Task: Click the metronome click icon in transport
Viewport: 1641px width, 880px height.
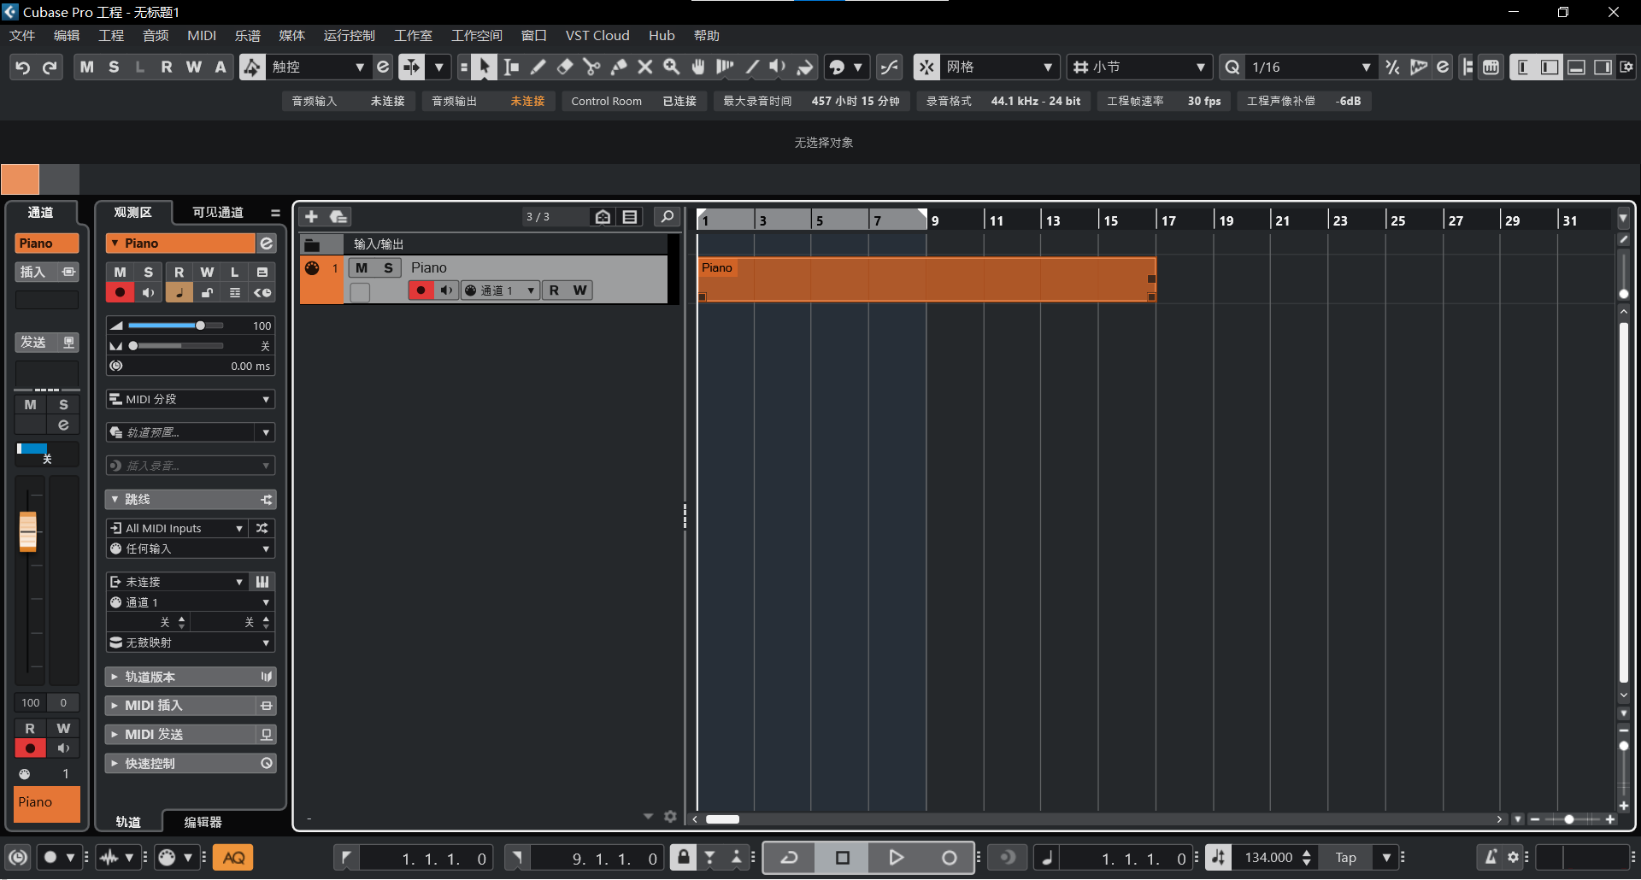Action: point(1491,858)
